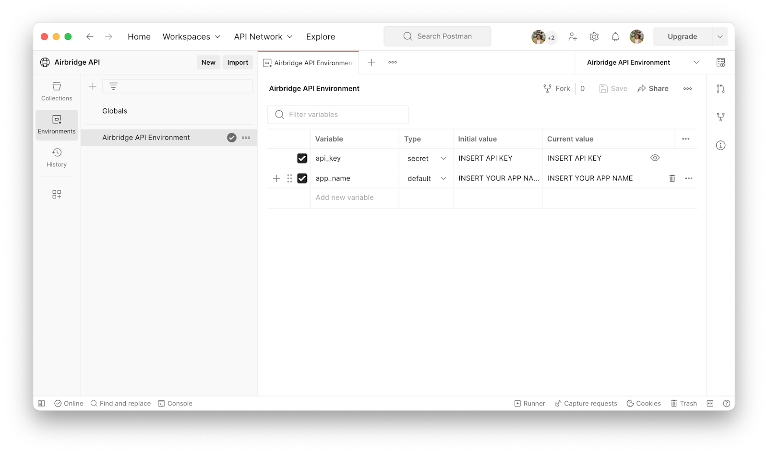Click the Online status indicator

point(69,404)
